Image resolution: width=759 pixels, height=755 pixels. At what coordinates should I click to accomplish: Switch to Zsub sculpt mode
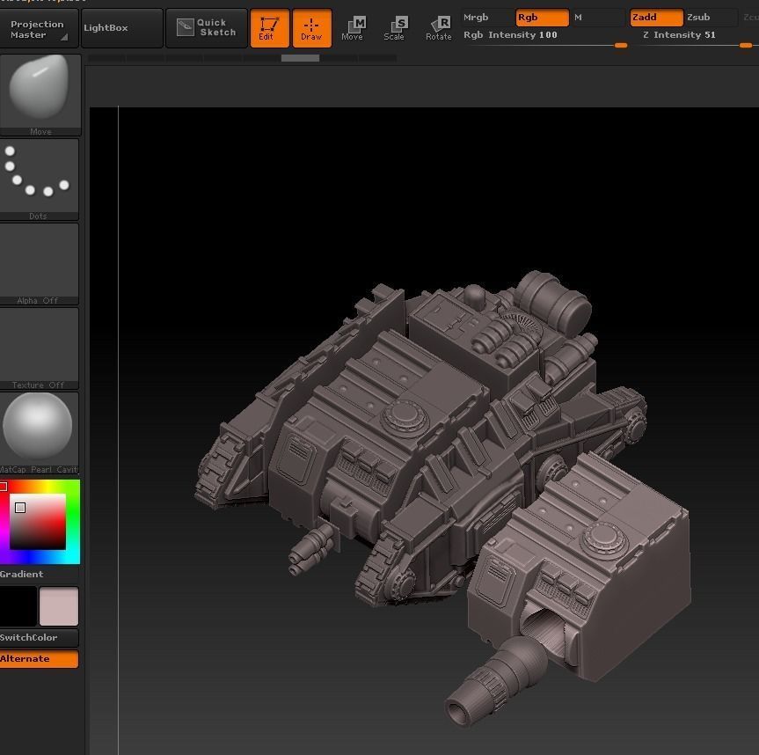pos(711,18)
